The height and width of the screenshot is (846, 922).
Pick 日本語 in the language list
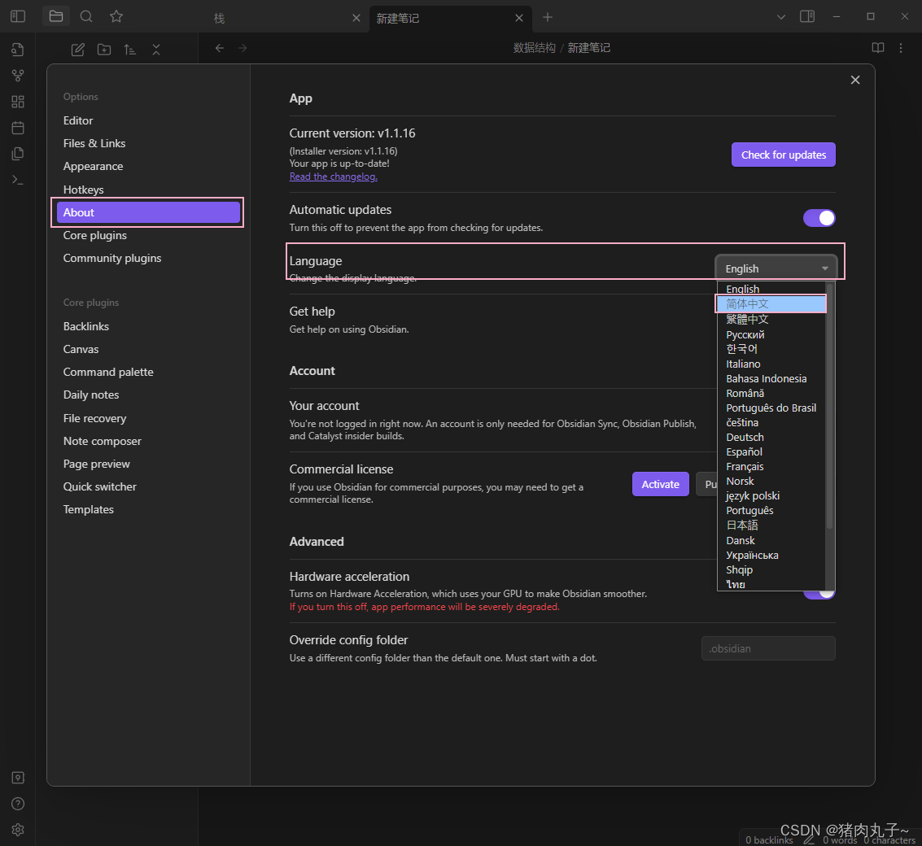tap(771, 525)
